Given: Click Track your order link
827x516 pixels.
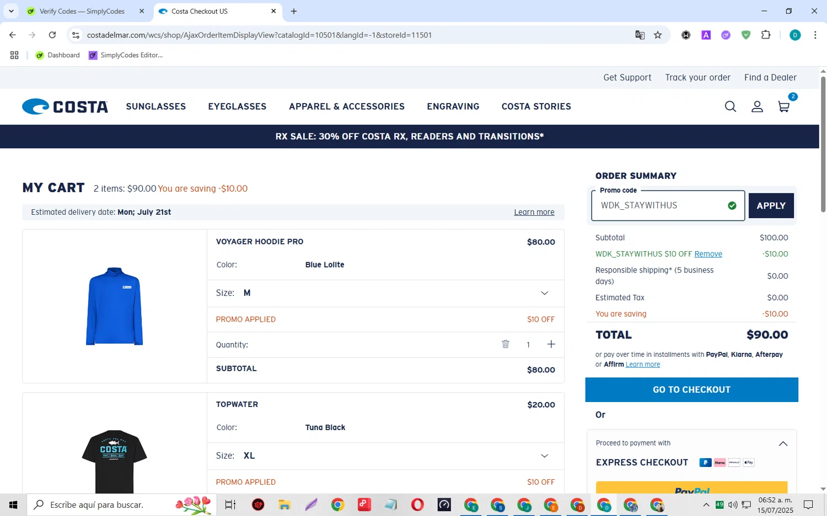Looking at the screenshot, I should (697, 78).
